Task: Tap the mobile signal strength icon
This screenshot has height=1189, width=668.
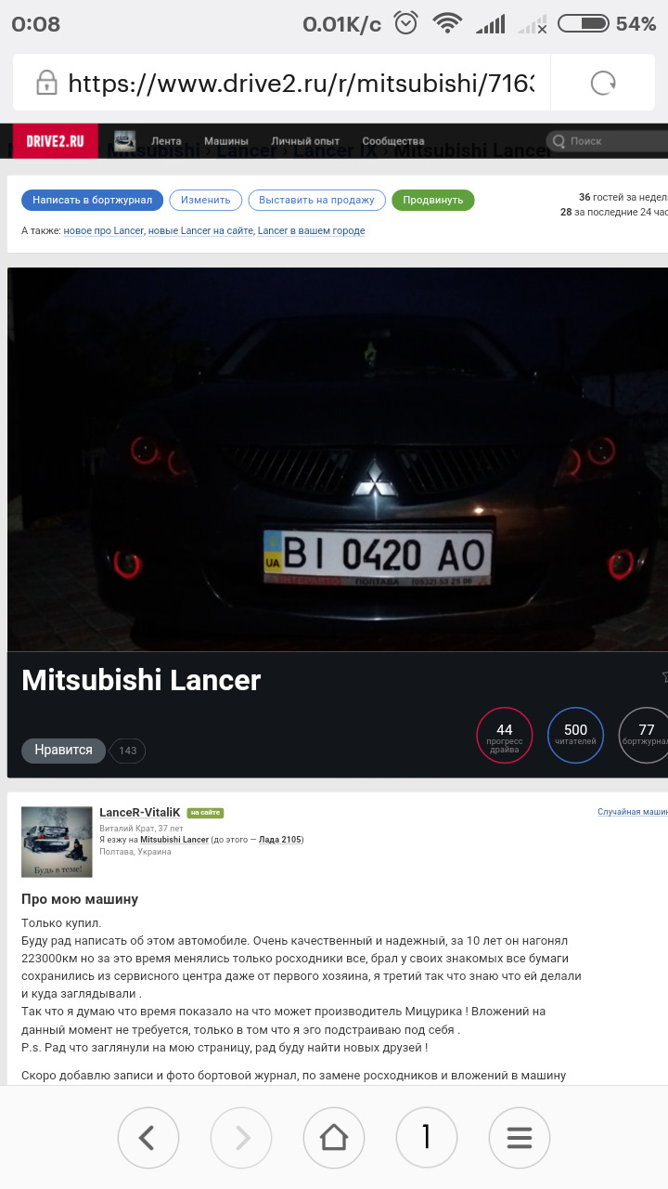Action: point(491,24)
